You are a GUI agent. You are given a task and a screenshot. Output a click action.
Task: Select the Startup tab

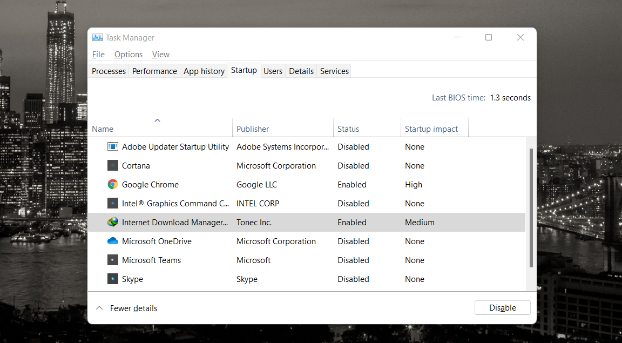point(244,70)
